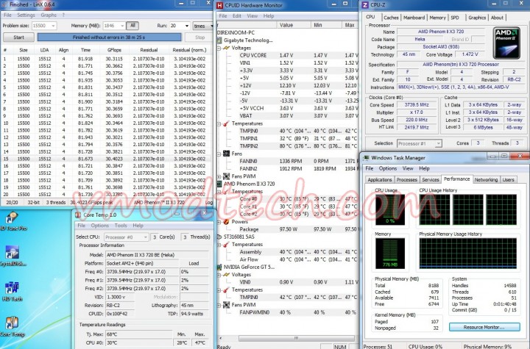This screenshot has height=349, width=530.
Task: Open Help menu in Task Manager
Action: [x=424, y=168]
